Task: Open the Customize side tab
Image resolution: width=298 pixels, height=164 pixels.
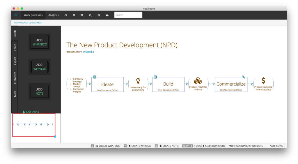Action: point(15,78)
